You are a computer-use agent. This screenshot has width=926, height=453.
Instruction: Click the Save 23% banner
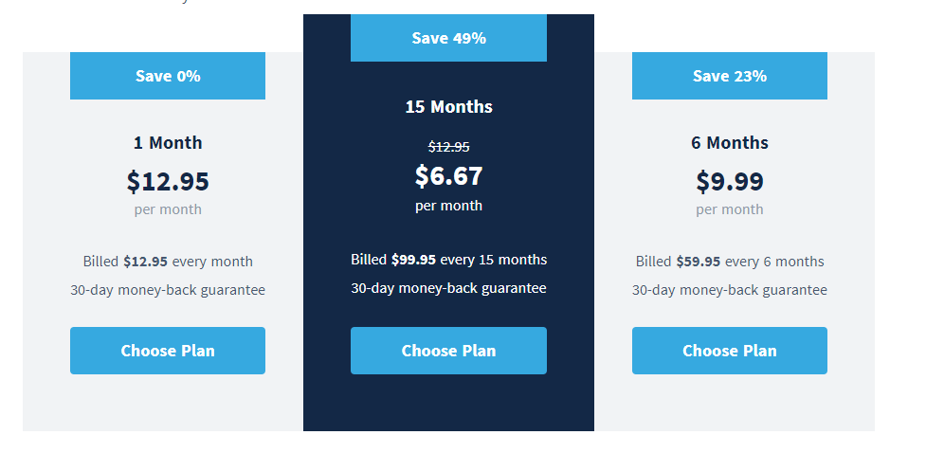[730, 76]
